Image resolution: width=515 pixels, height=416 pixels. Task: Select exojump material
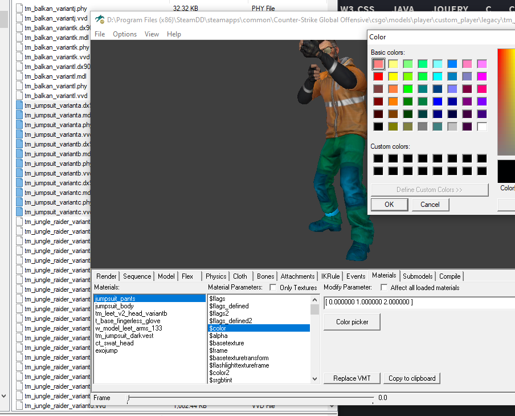[149, 350]
